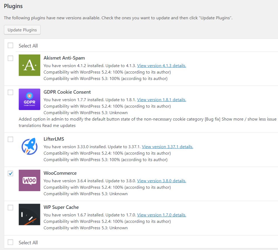Viewport: 278px width, 250px height.
Task: Check the bottom Select All checkbox
Action: point(11,242)
